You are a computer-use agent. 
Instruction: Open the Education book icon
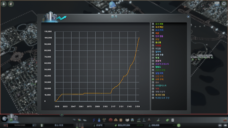(x=127, y=120)
